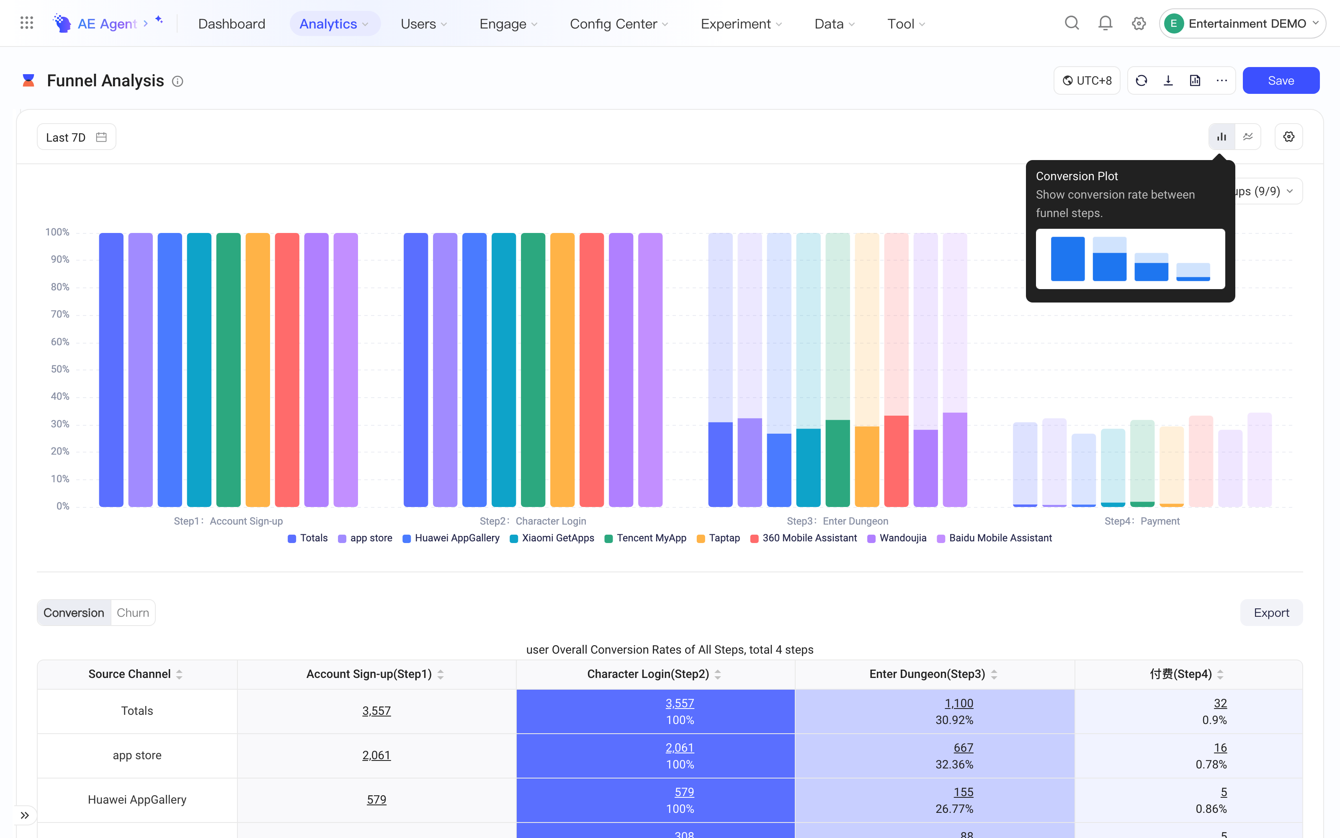Sort by Source Channel column
This screenshot has width=1340, height=838.
[x=179, y=675]
